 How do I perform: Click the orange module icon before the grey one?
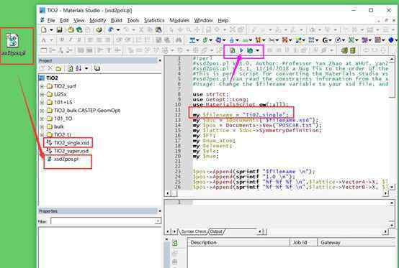pyautogui.click(x=259, y=40)
